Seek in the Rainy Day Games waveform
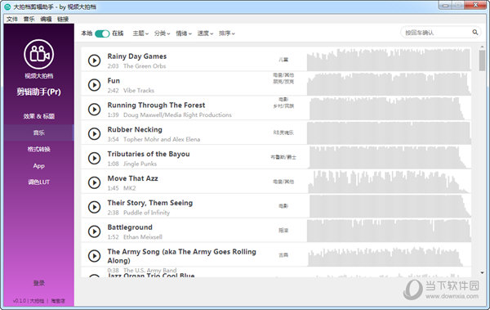 coord(389,60)
